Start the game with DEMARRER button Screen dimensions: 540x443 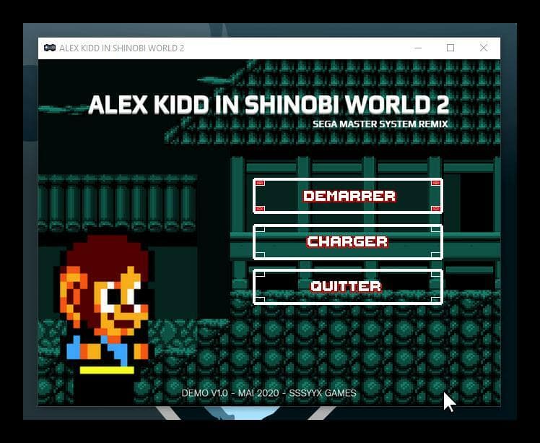(x=348, y=196)
